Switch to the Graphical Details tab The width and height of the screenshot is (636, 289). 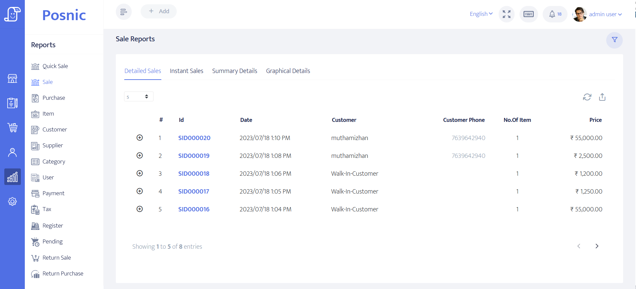288,71
